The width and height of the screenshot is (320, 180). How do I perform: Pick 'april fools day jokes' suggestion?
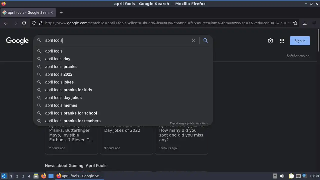tap(123, 97)
